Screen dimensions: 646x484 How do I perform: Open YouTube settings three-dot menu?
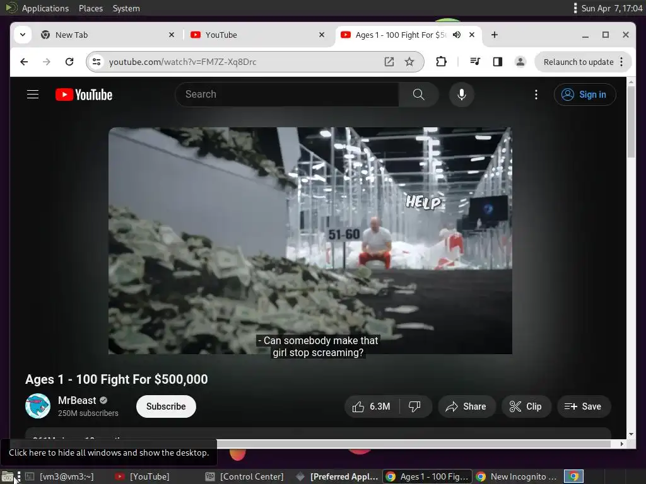[536, 95]
